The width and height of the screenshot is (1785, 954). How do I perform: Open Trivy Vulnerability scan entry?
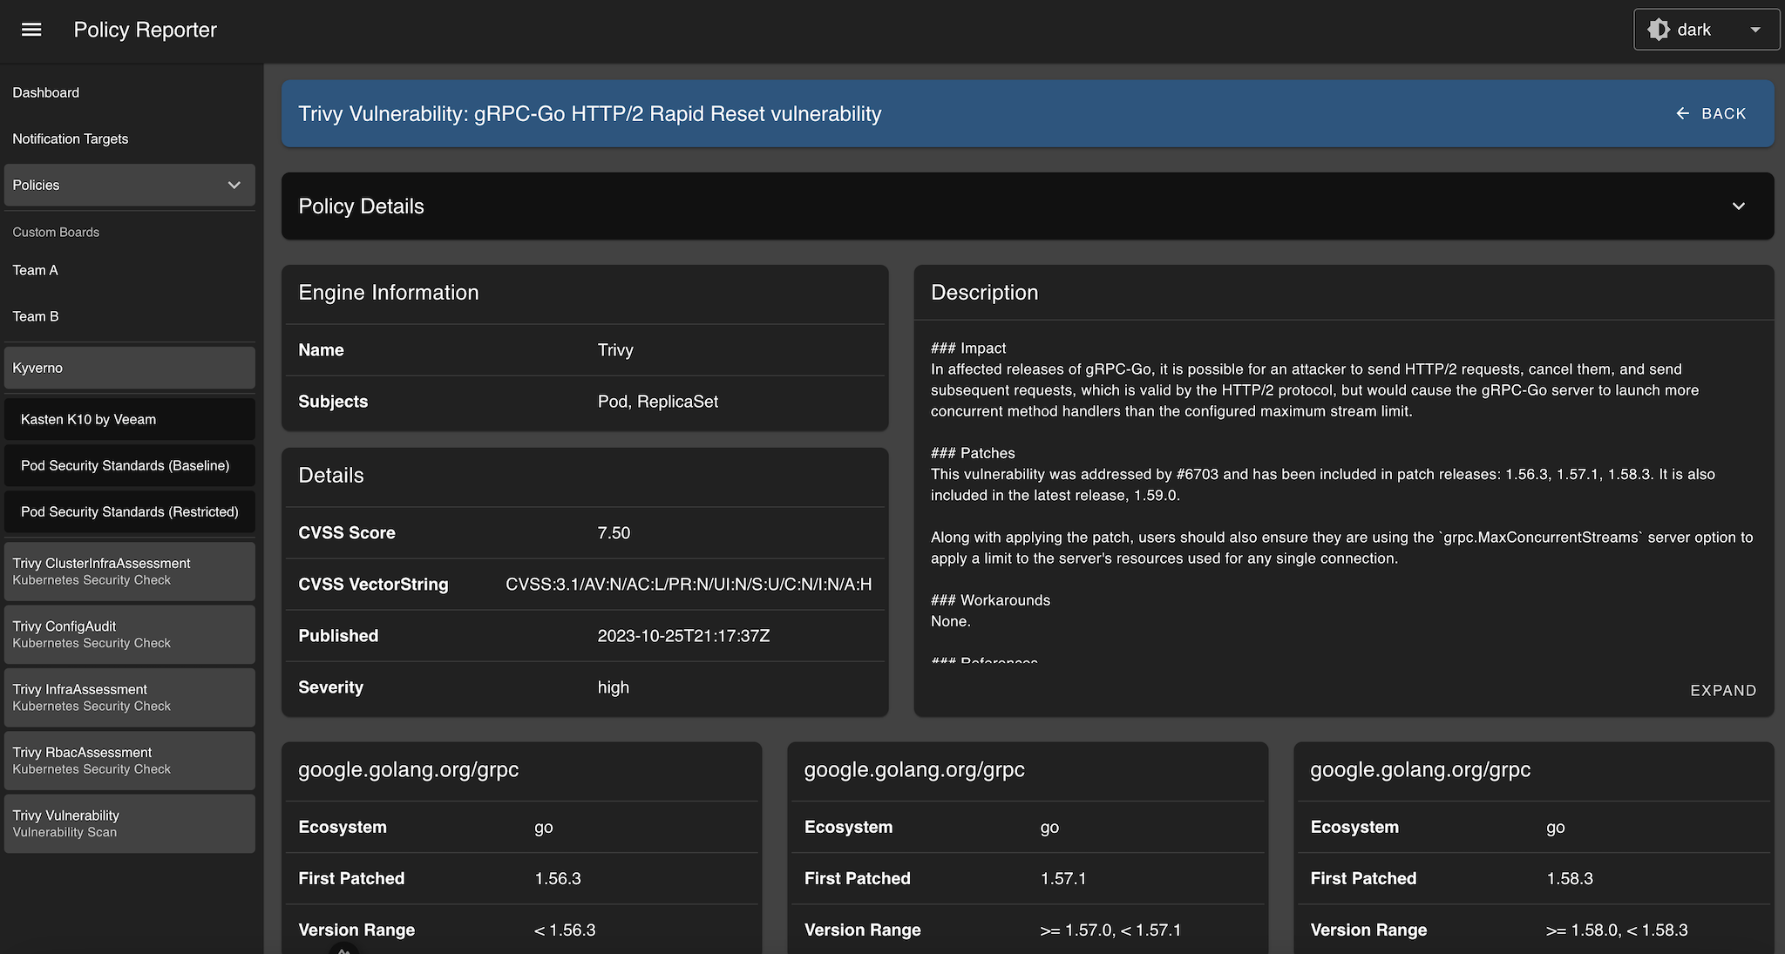pos(129,823)
